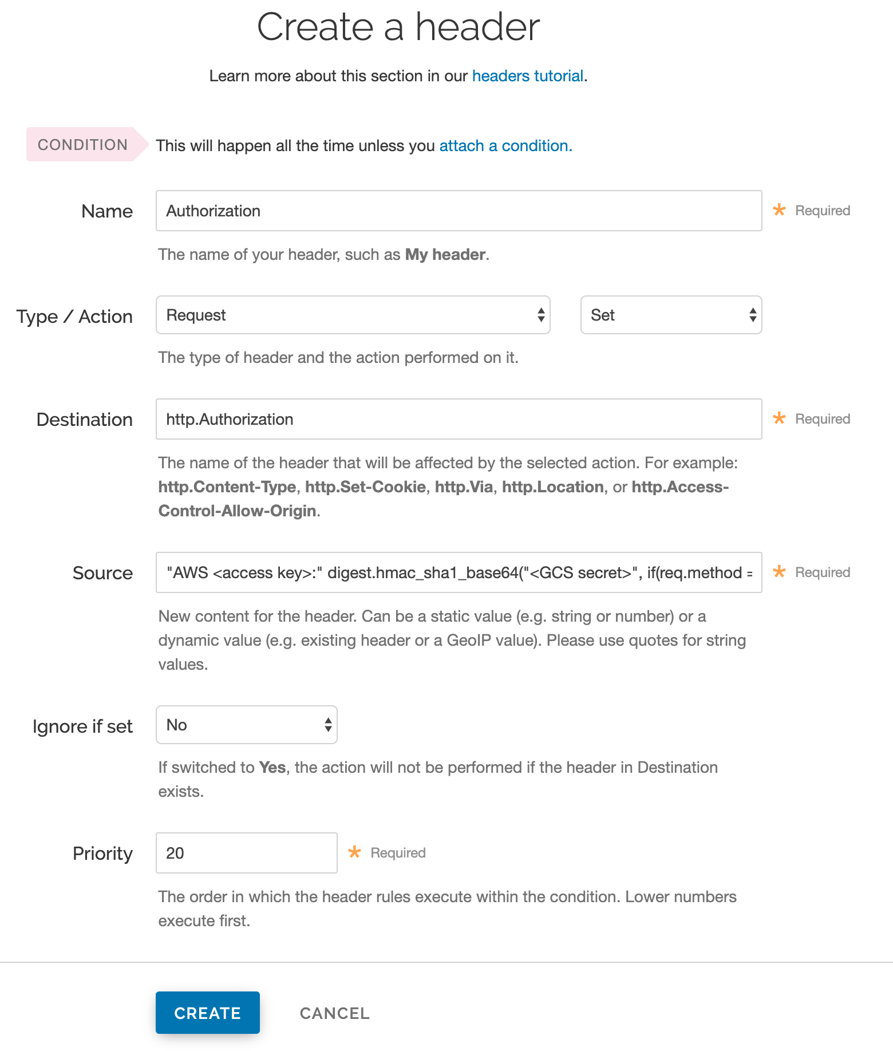Click the Destination field showing http.Authorization
This screenshot has height=1051, width=893.
pyautogui.click(x=458, y=419)
